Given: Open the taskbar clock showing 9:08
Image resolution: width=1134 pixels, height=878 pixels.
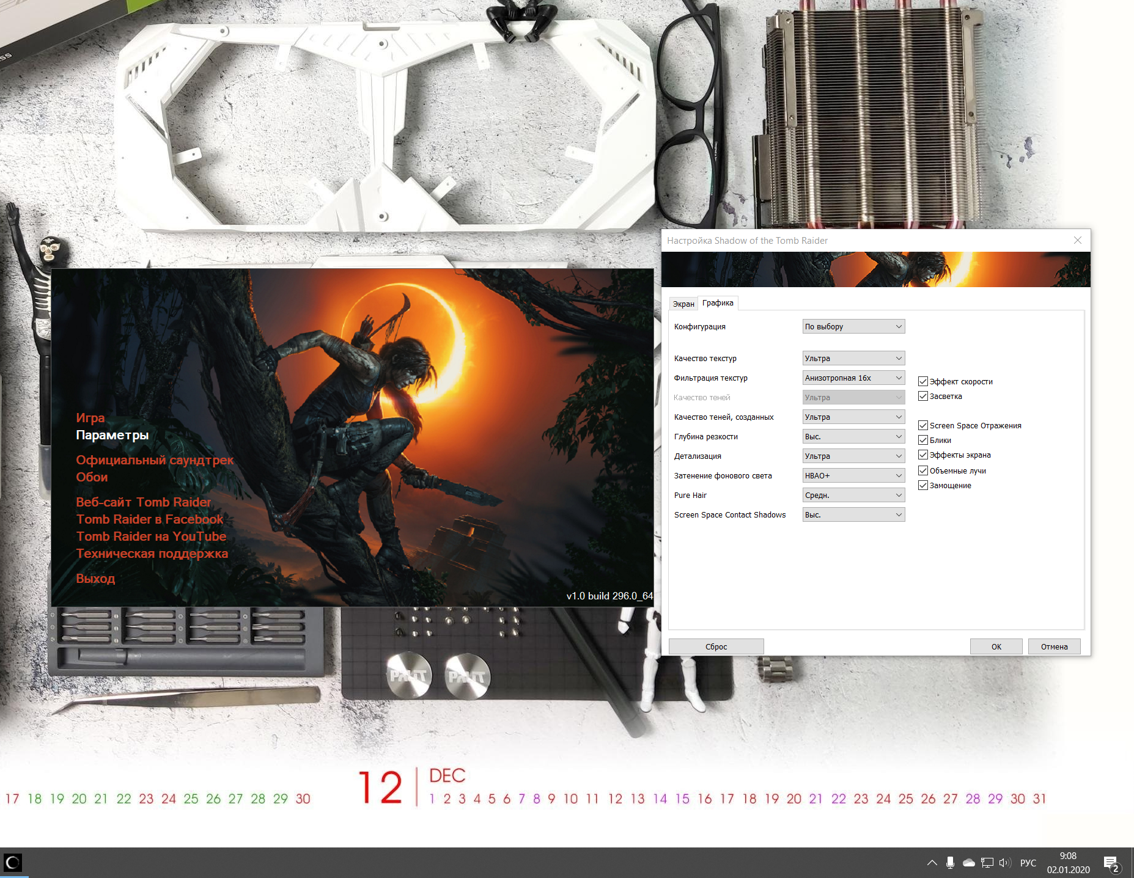Looking at the screenshot, I should click(x=1068, y=863).
